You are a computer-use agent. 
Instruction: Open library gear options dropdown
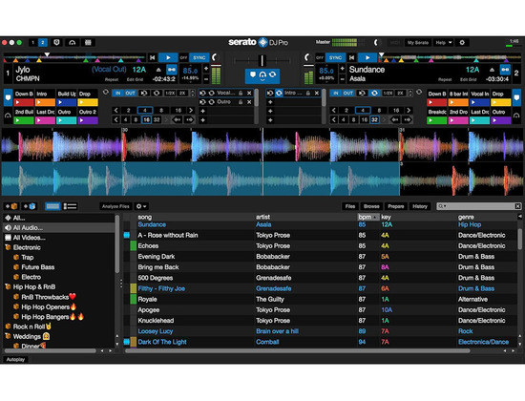click(141, 206)
